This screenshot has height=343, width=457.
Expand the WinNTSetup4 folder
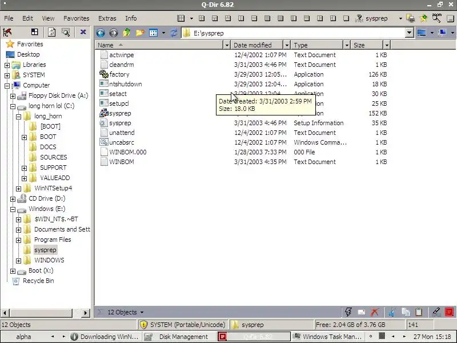click(x=19, y=189)
